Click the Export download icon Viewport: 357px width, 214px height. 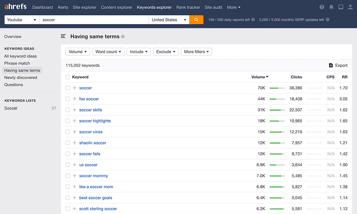point(331,65)
